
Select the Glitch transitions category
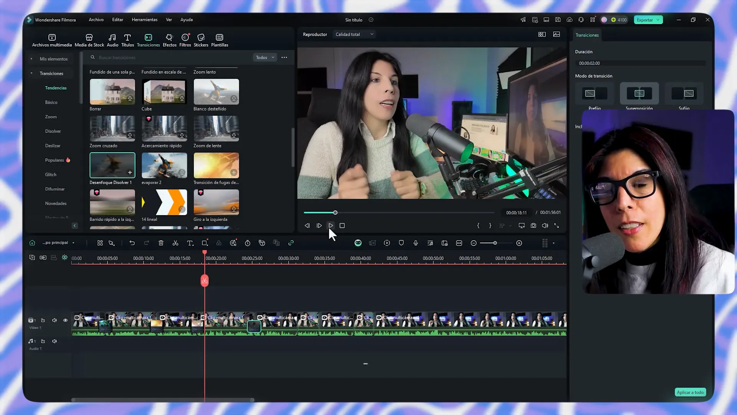(x=51, y=174)
